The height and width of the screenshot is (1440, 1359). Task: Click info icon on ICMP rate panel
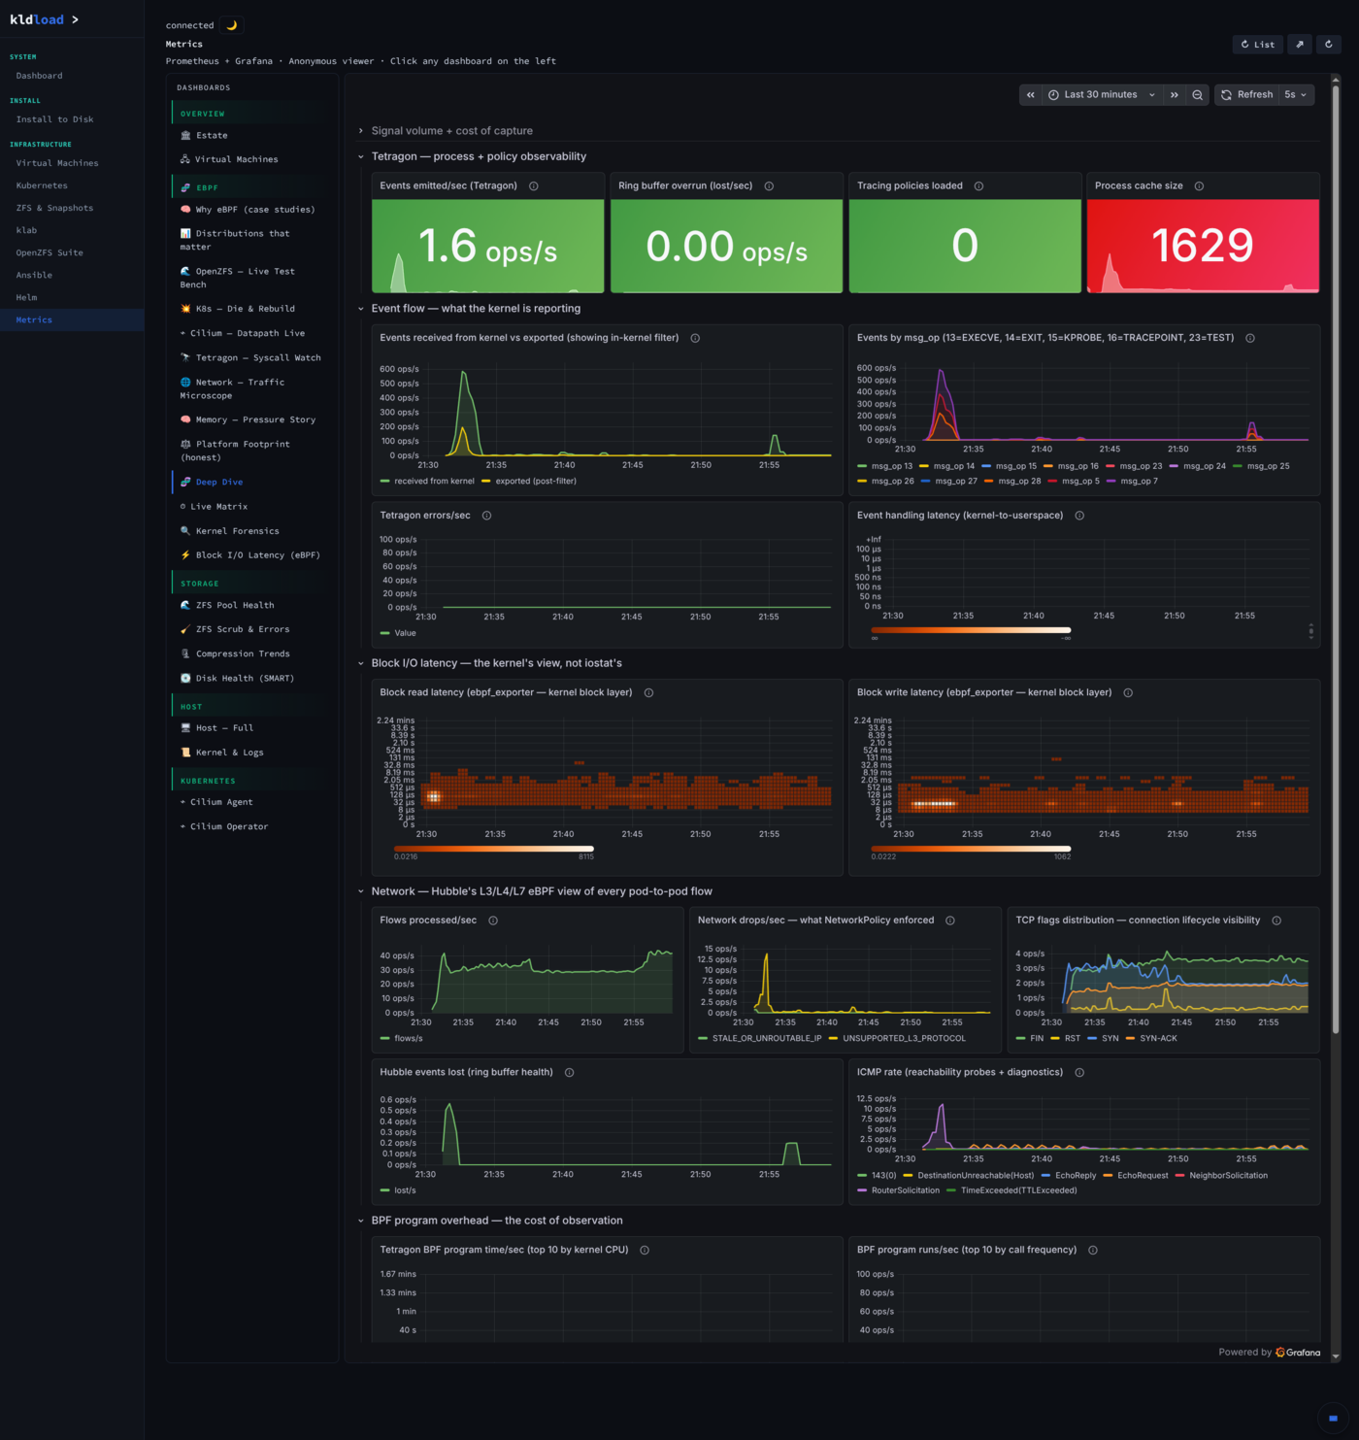1079,1073
